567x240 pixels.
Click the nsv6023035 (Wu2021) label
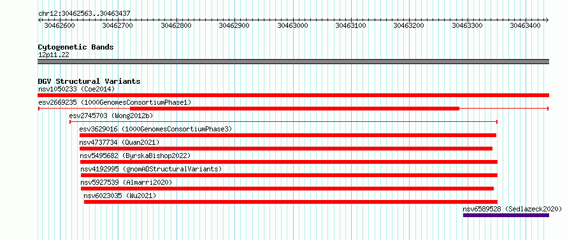[120, 196]
